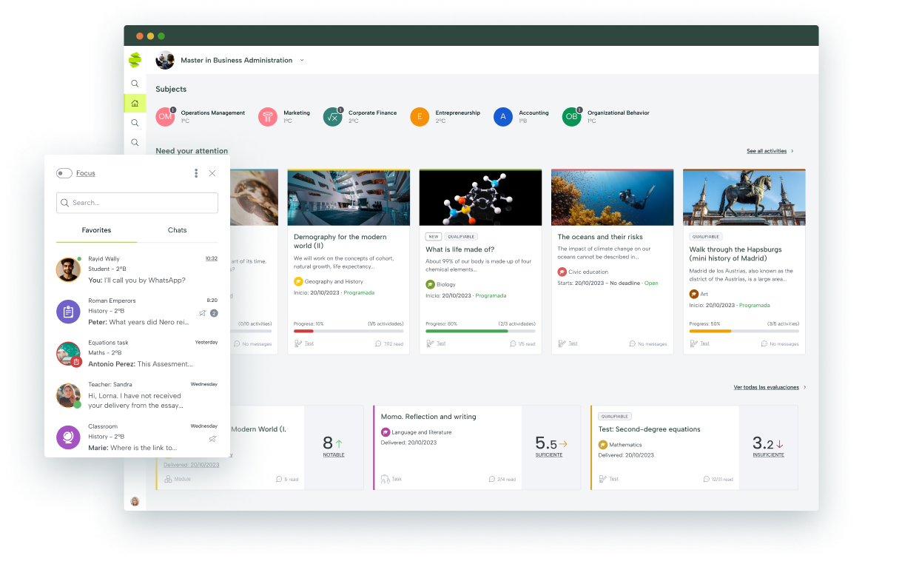Click the user avatar at the sidebar bottom

135,501
